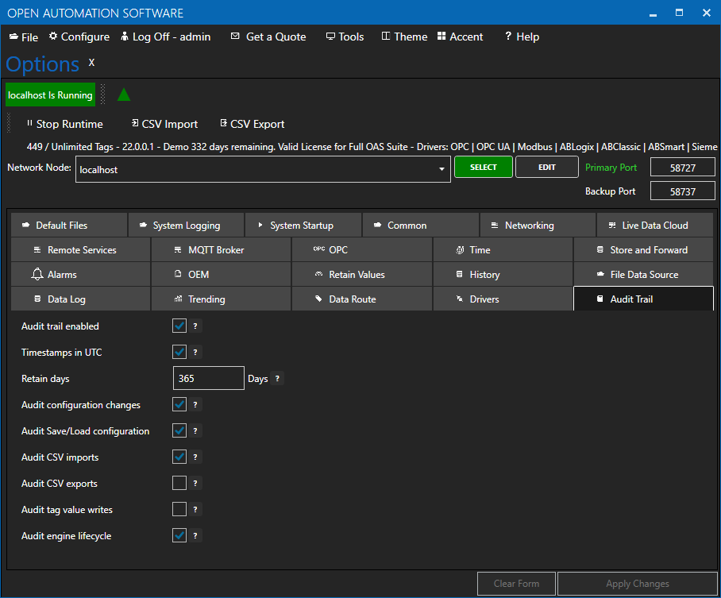Viewport: 721px width, 598px height.
Task: Click the green SELECT button
Action: (x=484, y=167)
